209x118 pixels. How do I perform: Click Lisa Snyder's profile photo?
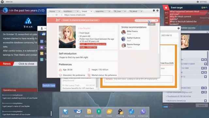point(67,37)
